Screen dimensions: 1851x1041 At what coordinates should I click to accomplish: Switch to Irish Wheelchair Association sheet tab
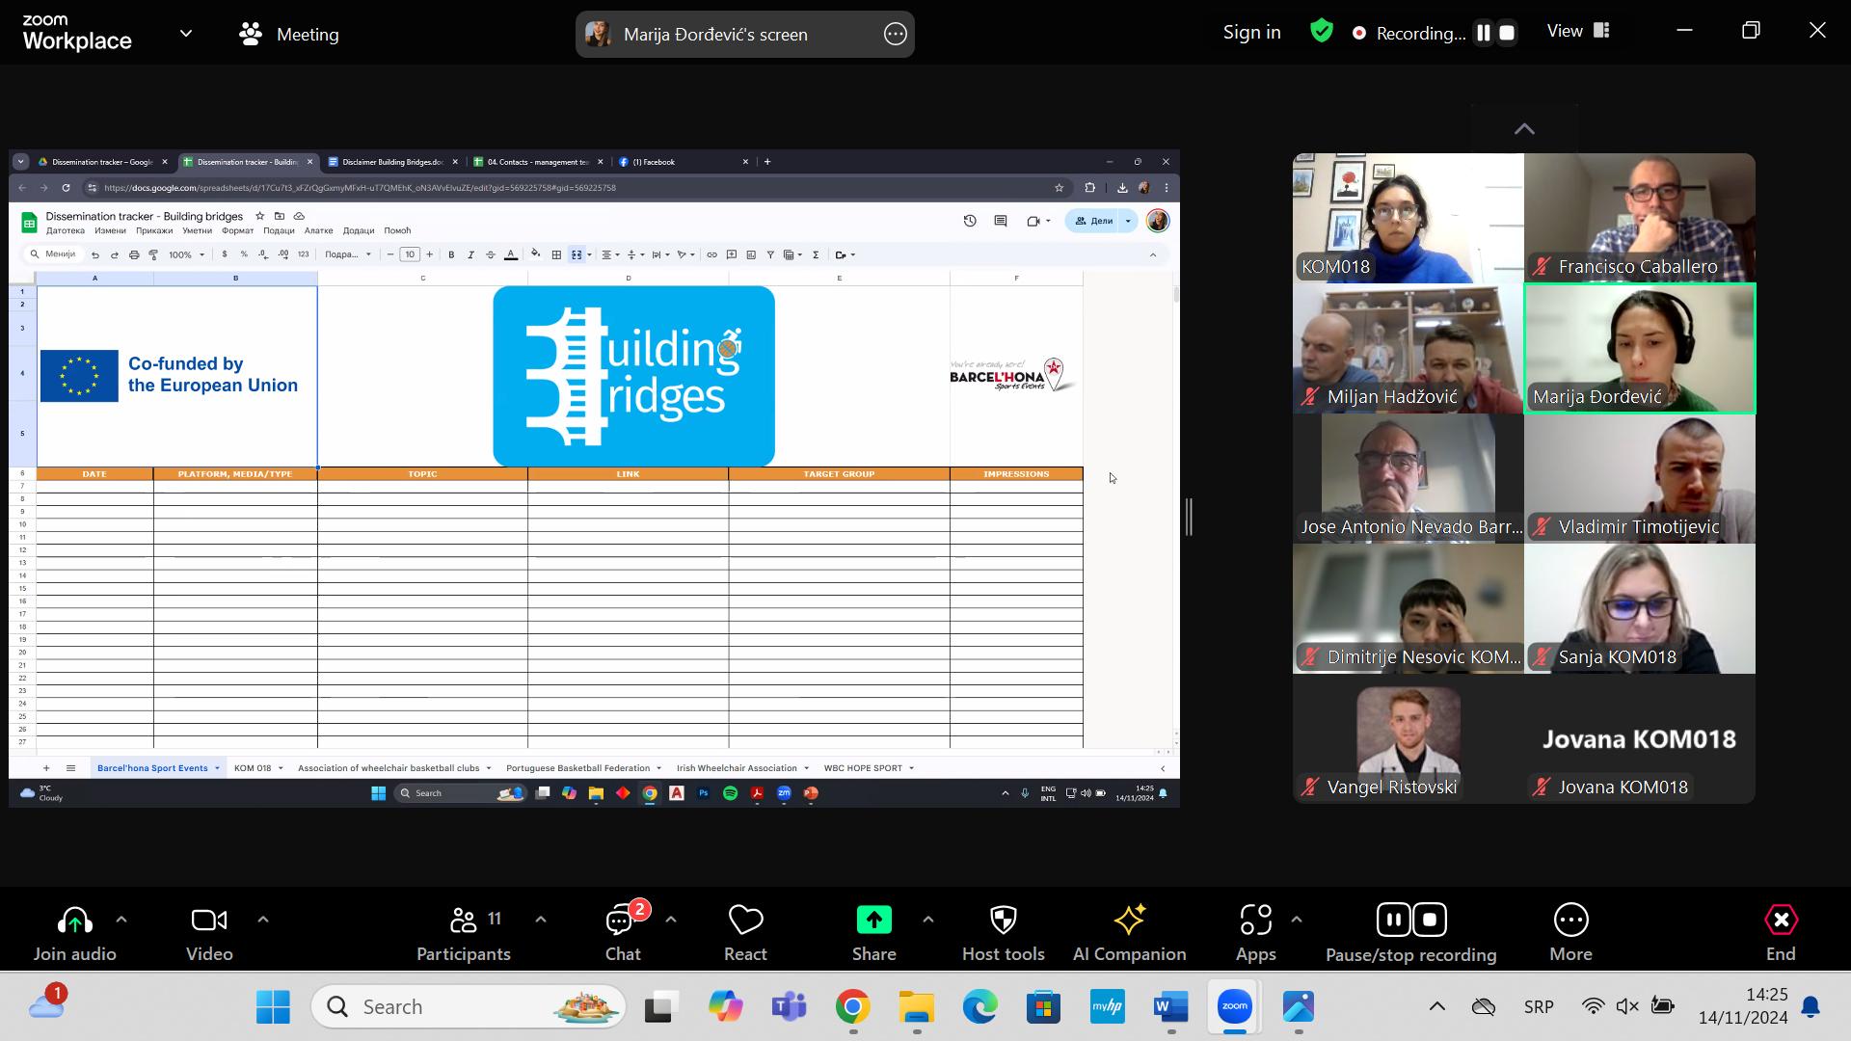click(742, 768)
